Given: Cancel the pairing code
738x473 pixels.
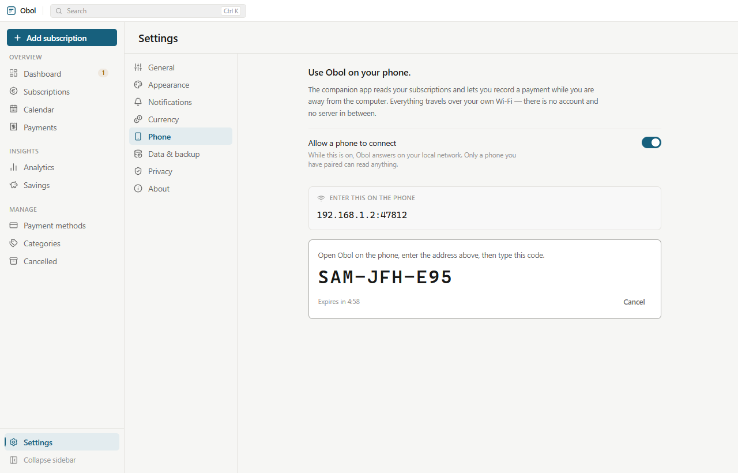Looking at the screenshot, I should click(634, 302).
